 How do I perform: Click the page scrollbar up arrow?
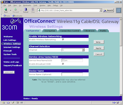[121, 19]
